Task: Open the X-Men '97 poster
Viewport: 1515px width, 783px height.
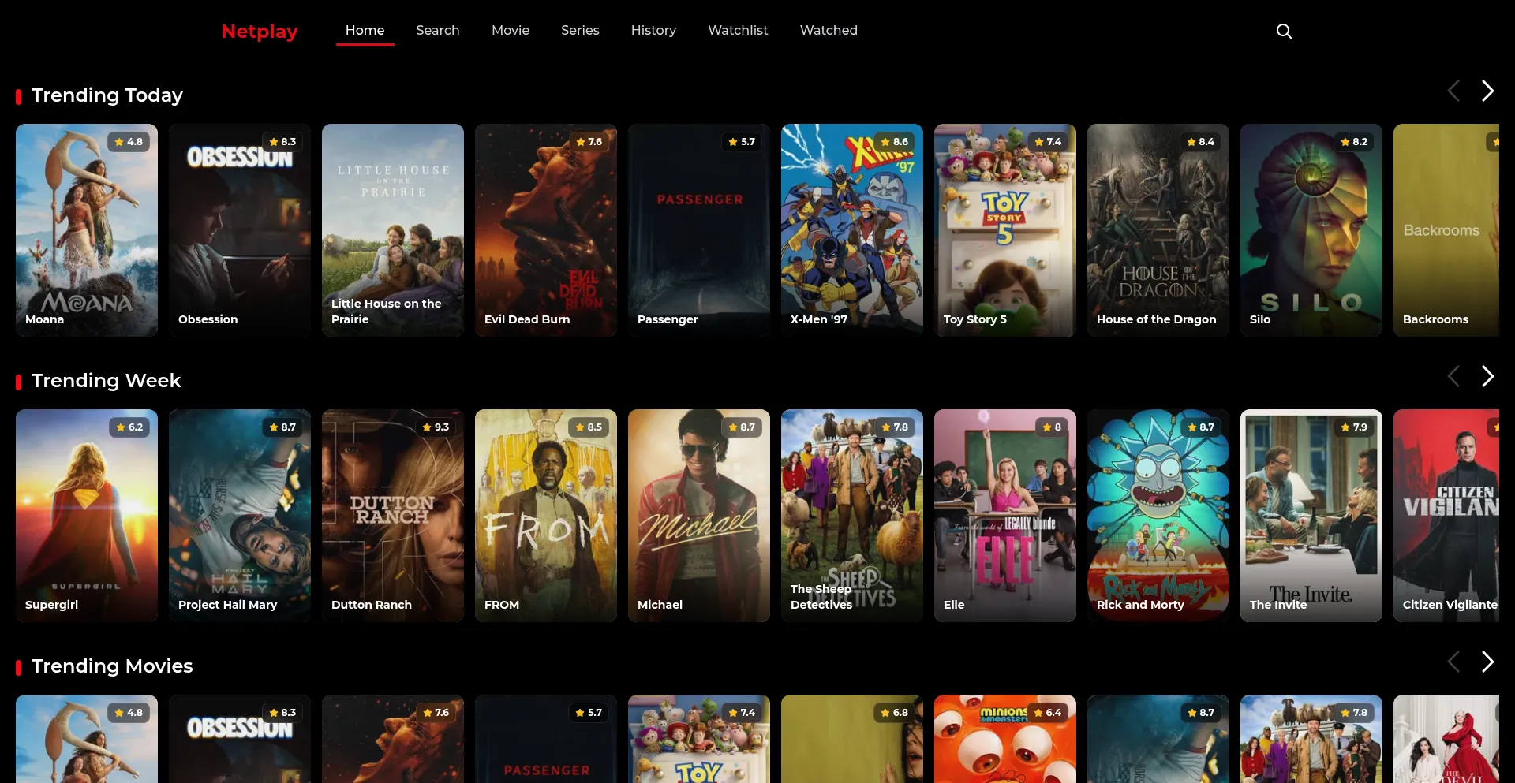Action: (852, 230)
